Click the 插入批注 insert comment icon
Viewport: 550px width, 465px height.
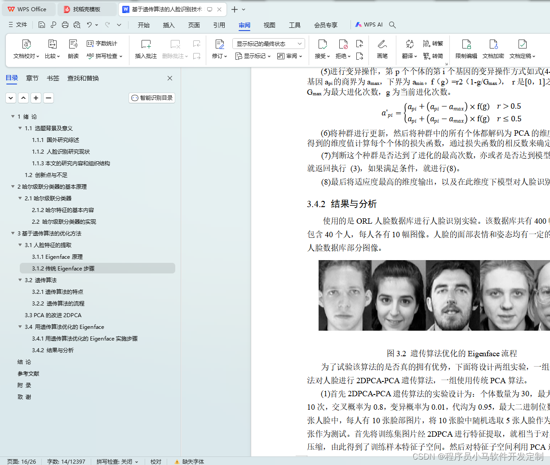point(146,44)
